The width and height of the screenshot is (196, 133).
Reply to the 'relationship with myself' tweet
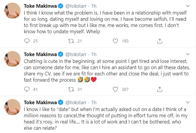[26, 41]
